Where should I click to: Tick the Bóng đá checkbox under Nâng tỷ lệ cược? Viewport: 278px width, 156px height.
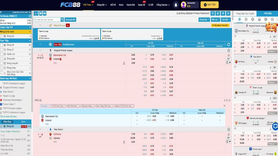tap(2, 36)
